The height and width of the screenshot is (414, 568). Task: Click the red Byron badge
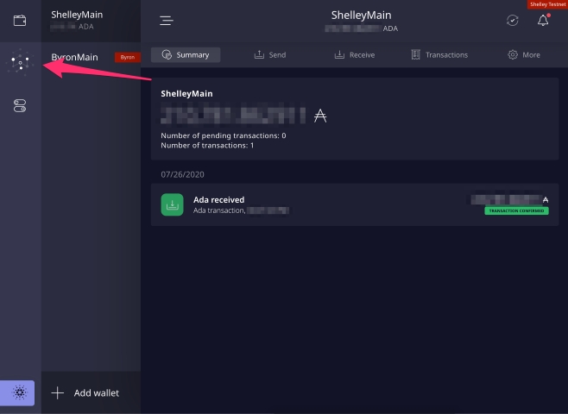pos(127,57)
